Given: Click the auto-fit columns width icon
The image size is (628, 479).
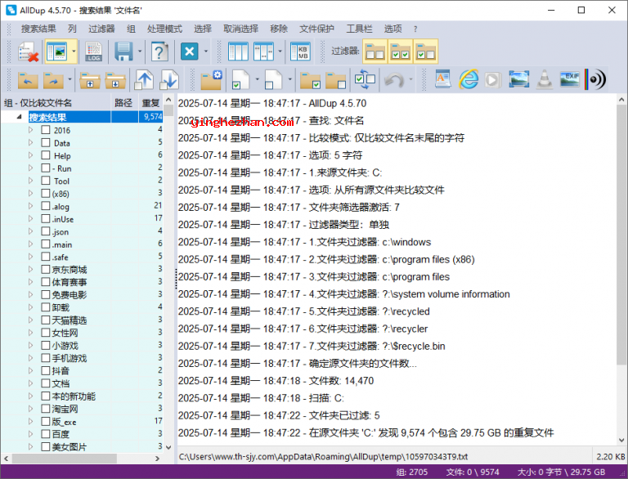Looking at the screenshot, I should pyautogui.click(x=263, y=51).
